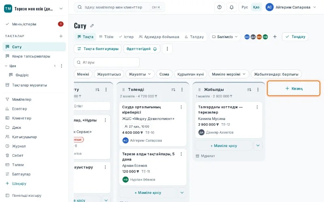Focus the Атауы name filter field

[107, 62]
